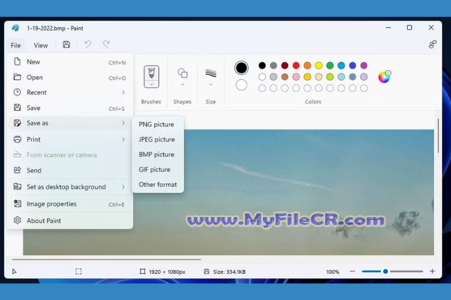Screen dimensions: 451x300
Task: Click the selection rectangle status bar icon
Action: pyautogui.click(x=78, y=271)
